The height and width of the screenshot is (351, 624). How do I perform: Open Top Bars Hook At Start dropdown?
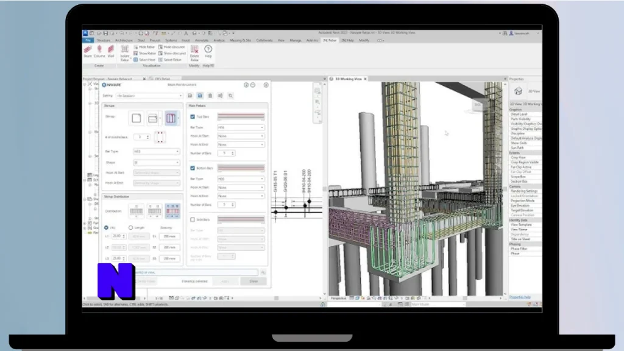coord(240,136)
